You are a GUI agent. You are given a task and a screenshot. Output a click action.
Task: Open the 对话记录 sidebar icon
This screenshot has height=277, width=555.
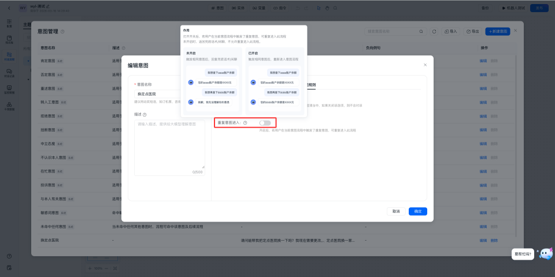pyautogui.click(x=9, y=73)
